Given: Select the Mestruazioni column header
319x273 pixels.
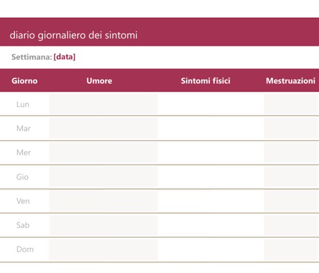Looking at the screenshot, I should pos(291,81).
